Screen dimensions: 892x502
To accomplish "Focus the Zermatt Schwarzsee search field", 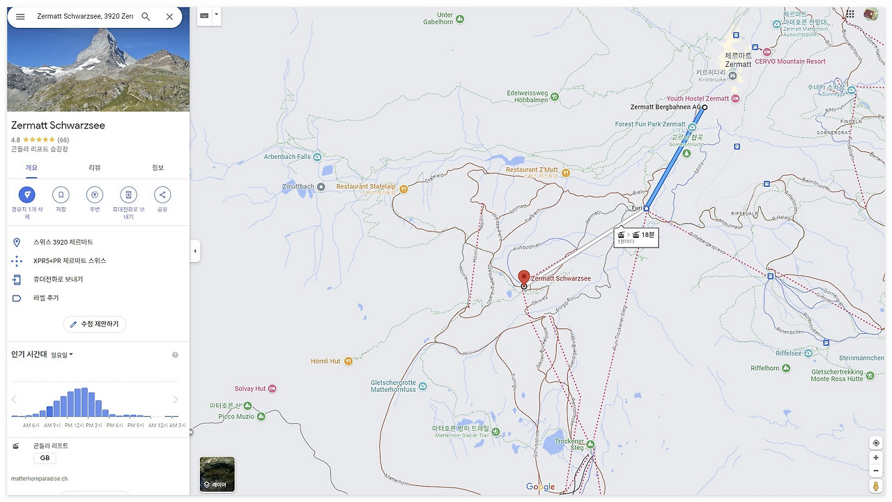I will pos(84,17).
